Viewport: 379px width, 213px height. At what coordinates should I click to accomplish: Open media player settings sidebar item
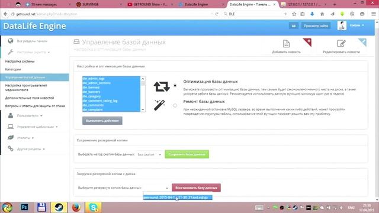pos(26,88)
